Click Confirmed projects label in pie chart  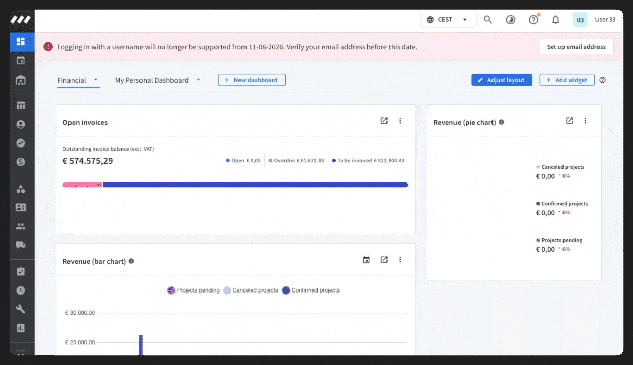click(565, 204)
